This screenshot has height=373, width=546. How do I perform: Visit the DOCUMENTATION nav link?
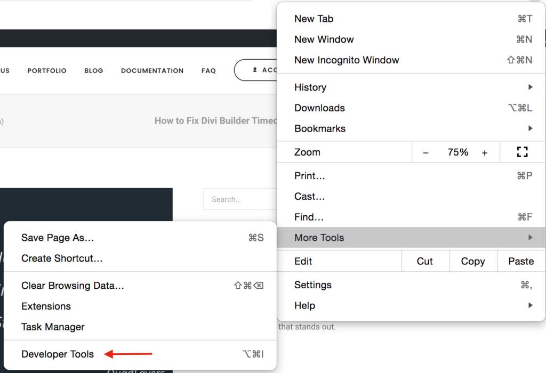pos(152,71)
